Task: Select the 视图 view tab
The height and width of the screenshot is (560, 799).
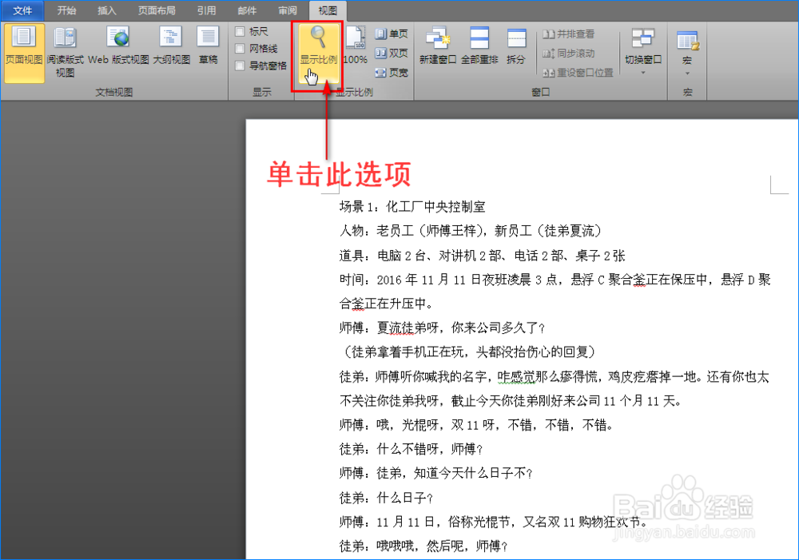Action: click(x=328, y=10)
